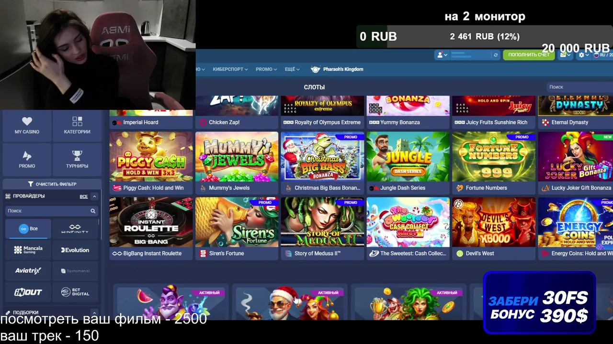Click the Забери бонус 30FS 390$ banner
613x344 pixels.
coord(539,302)
